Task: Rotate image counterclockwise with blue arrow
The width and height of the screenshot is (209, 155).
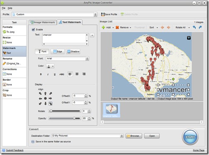Action: click(x=194, y=27)
